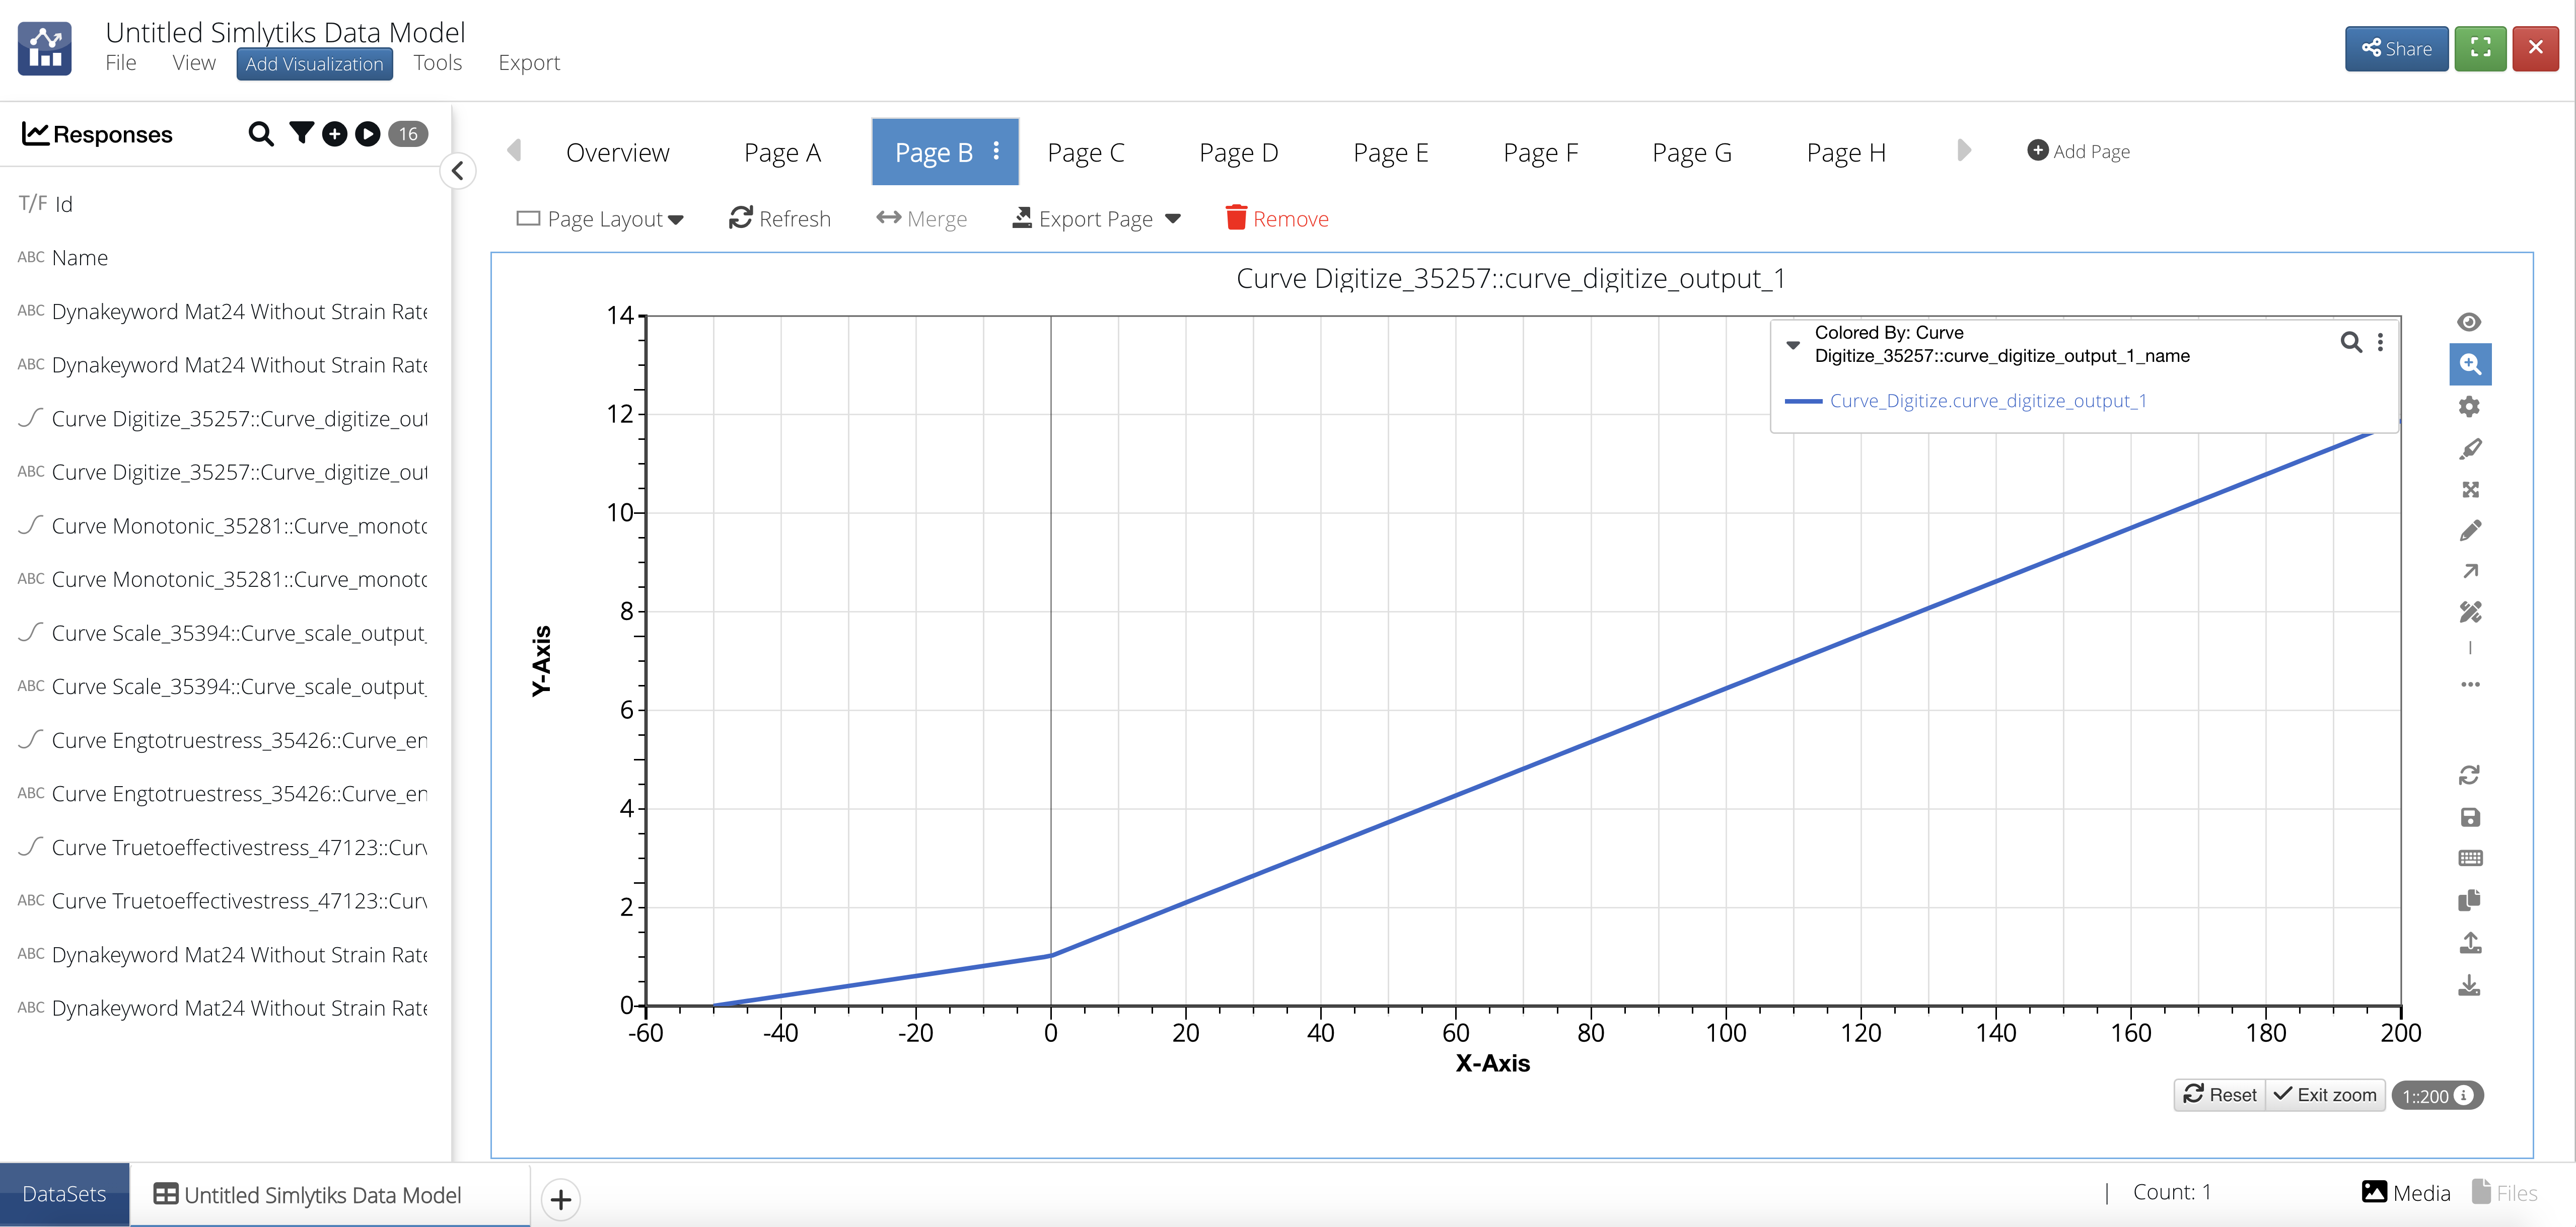
Task: Go to previous pages with left arrow
Action: [x=515, y=151]
